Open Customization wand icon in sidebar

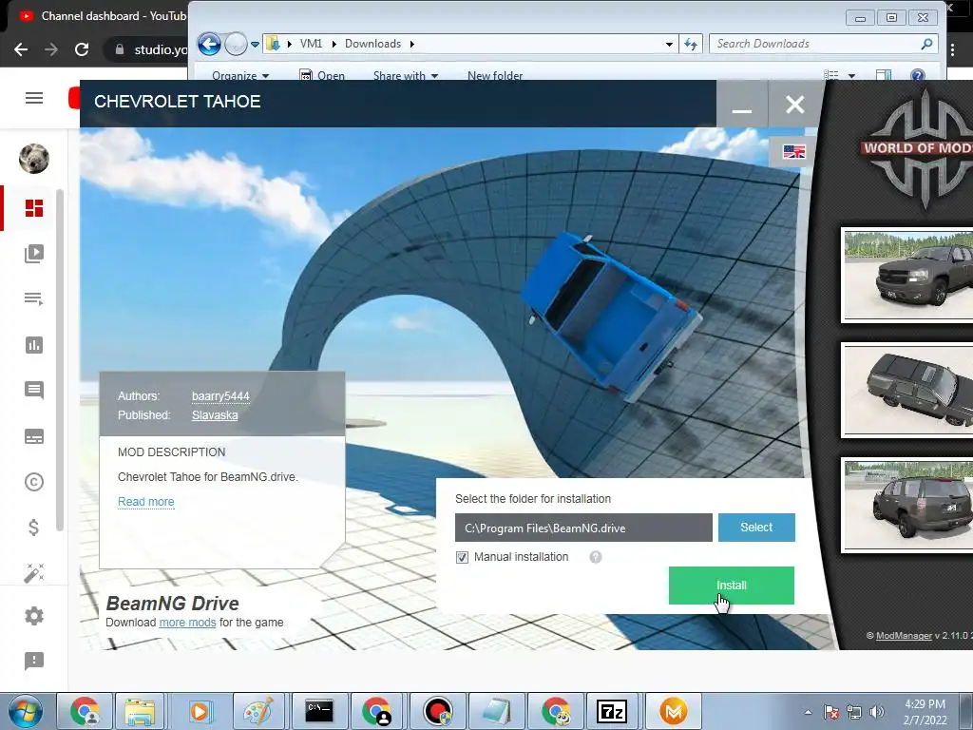(34, 573)
